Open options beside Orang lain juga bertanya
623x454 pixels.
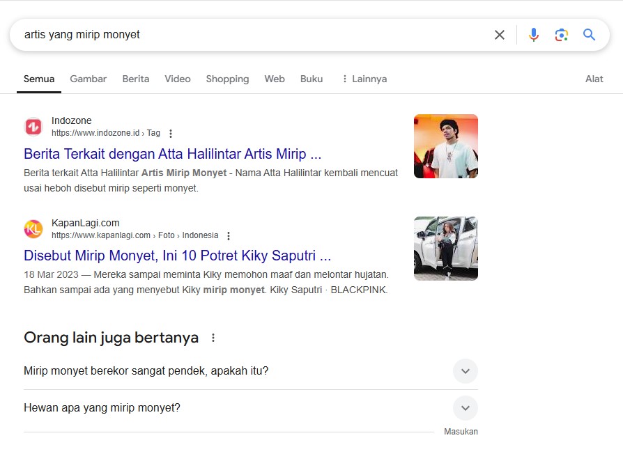[213, 338]
